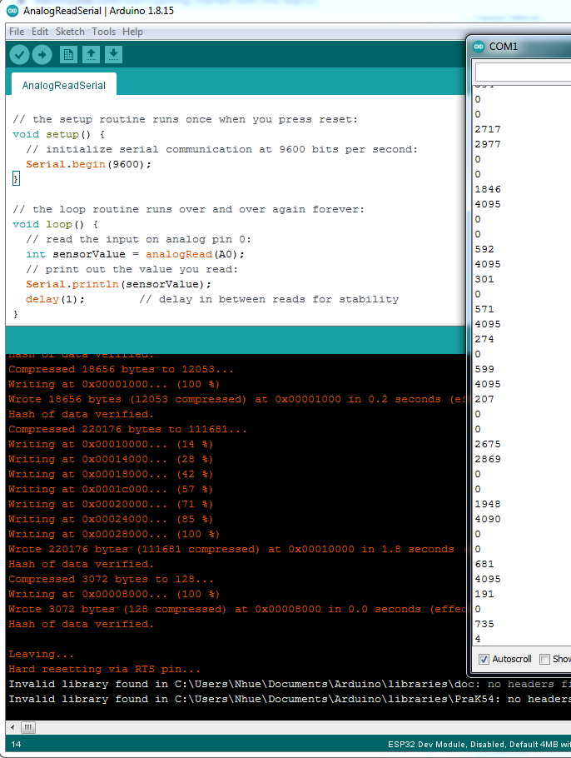The image size is (571, 758).
Task: Open sketch with up-arrow icon
Action: pos(91,55)
